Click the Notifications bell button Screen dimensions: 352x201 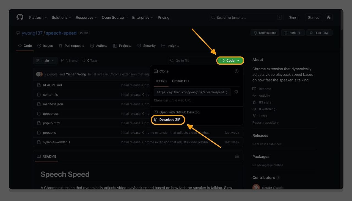pyautogui.click(x=265, y=33)
